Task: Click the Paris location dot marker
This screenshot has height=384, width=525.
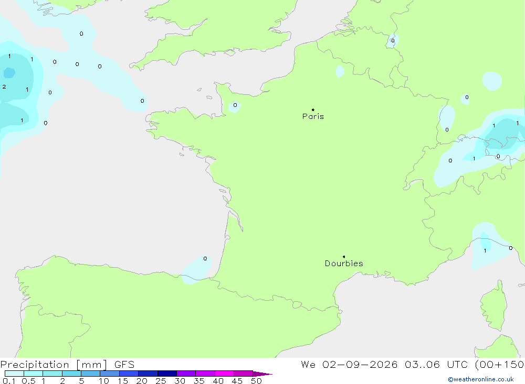Action: click(x=313, y=109)
